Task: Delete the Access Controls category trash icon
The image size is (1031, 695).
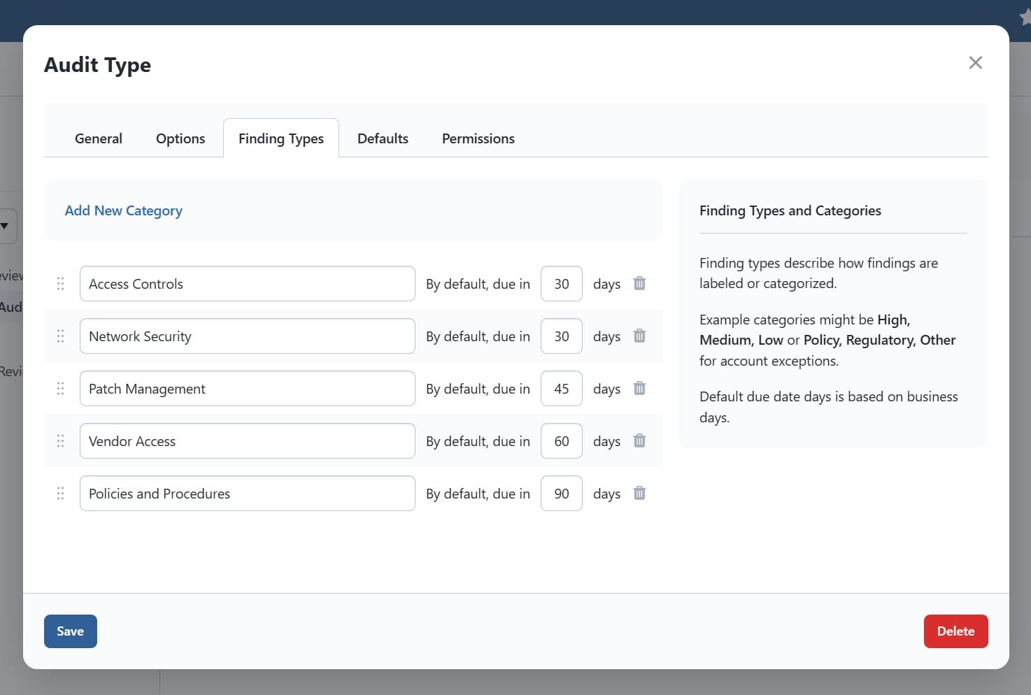Action: [639, 283]
